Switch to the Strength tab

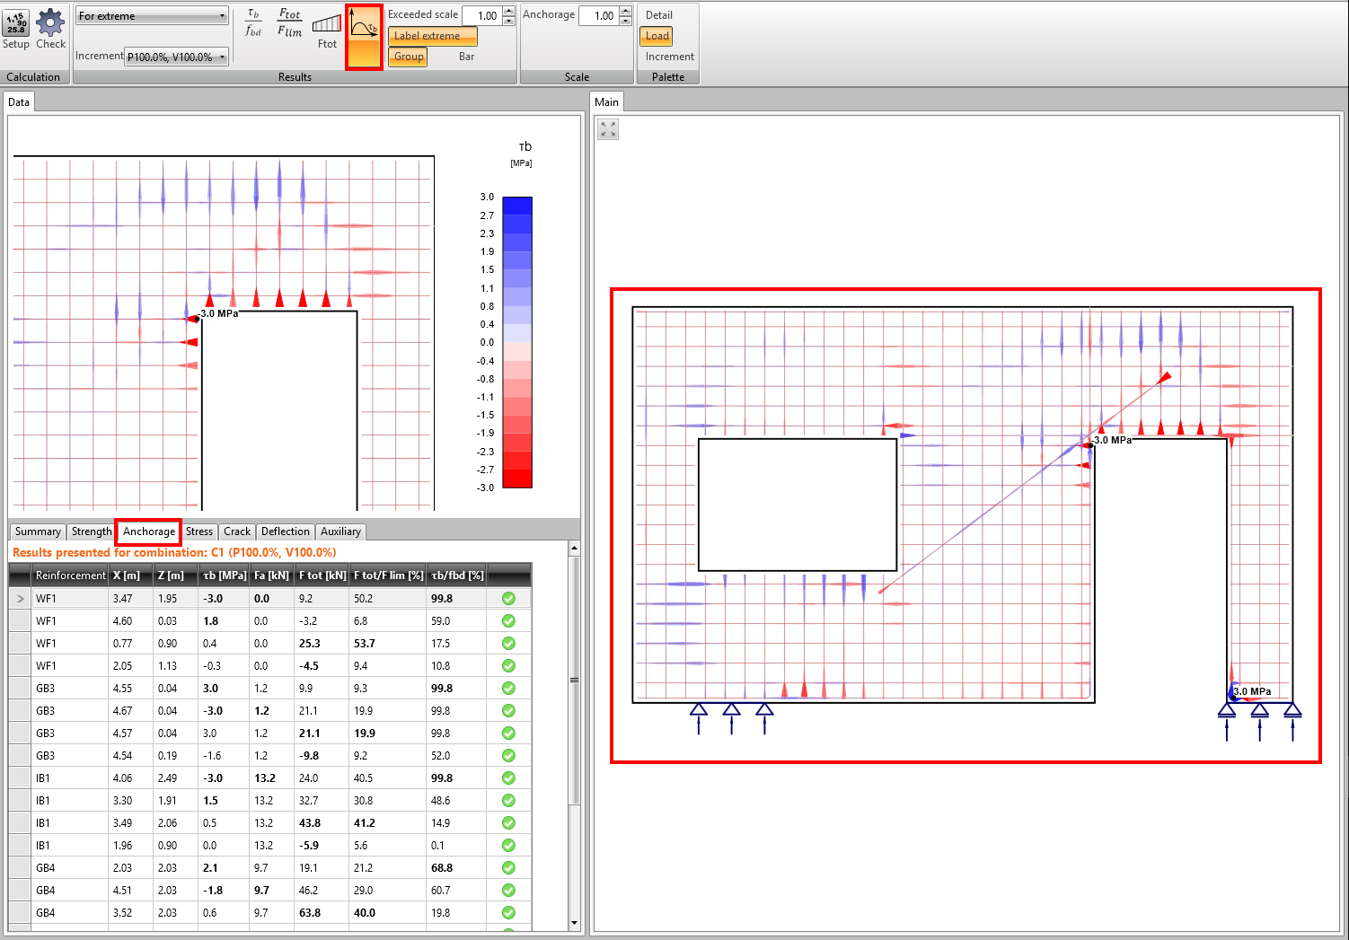[x=92, y=531]
